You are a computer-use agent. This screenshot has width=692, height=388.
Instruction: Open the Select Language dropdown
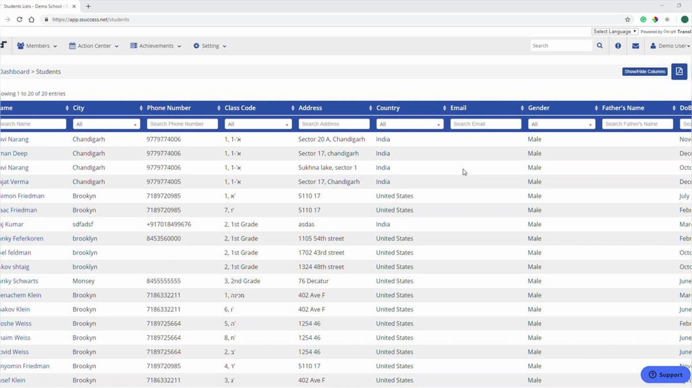615,32
